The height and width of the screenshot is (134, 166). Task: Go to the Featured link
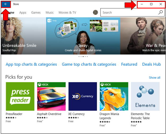[x=129, y=64]
